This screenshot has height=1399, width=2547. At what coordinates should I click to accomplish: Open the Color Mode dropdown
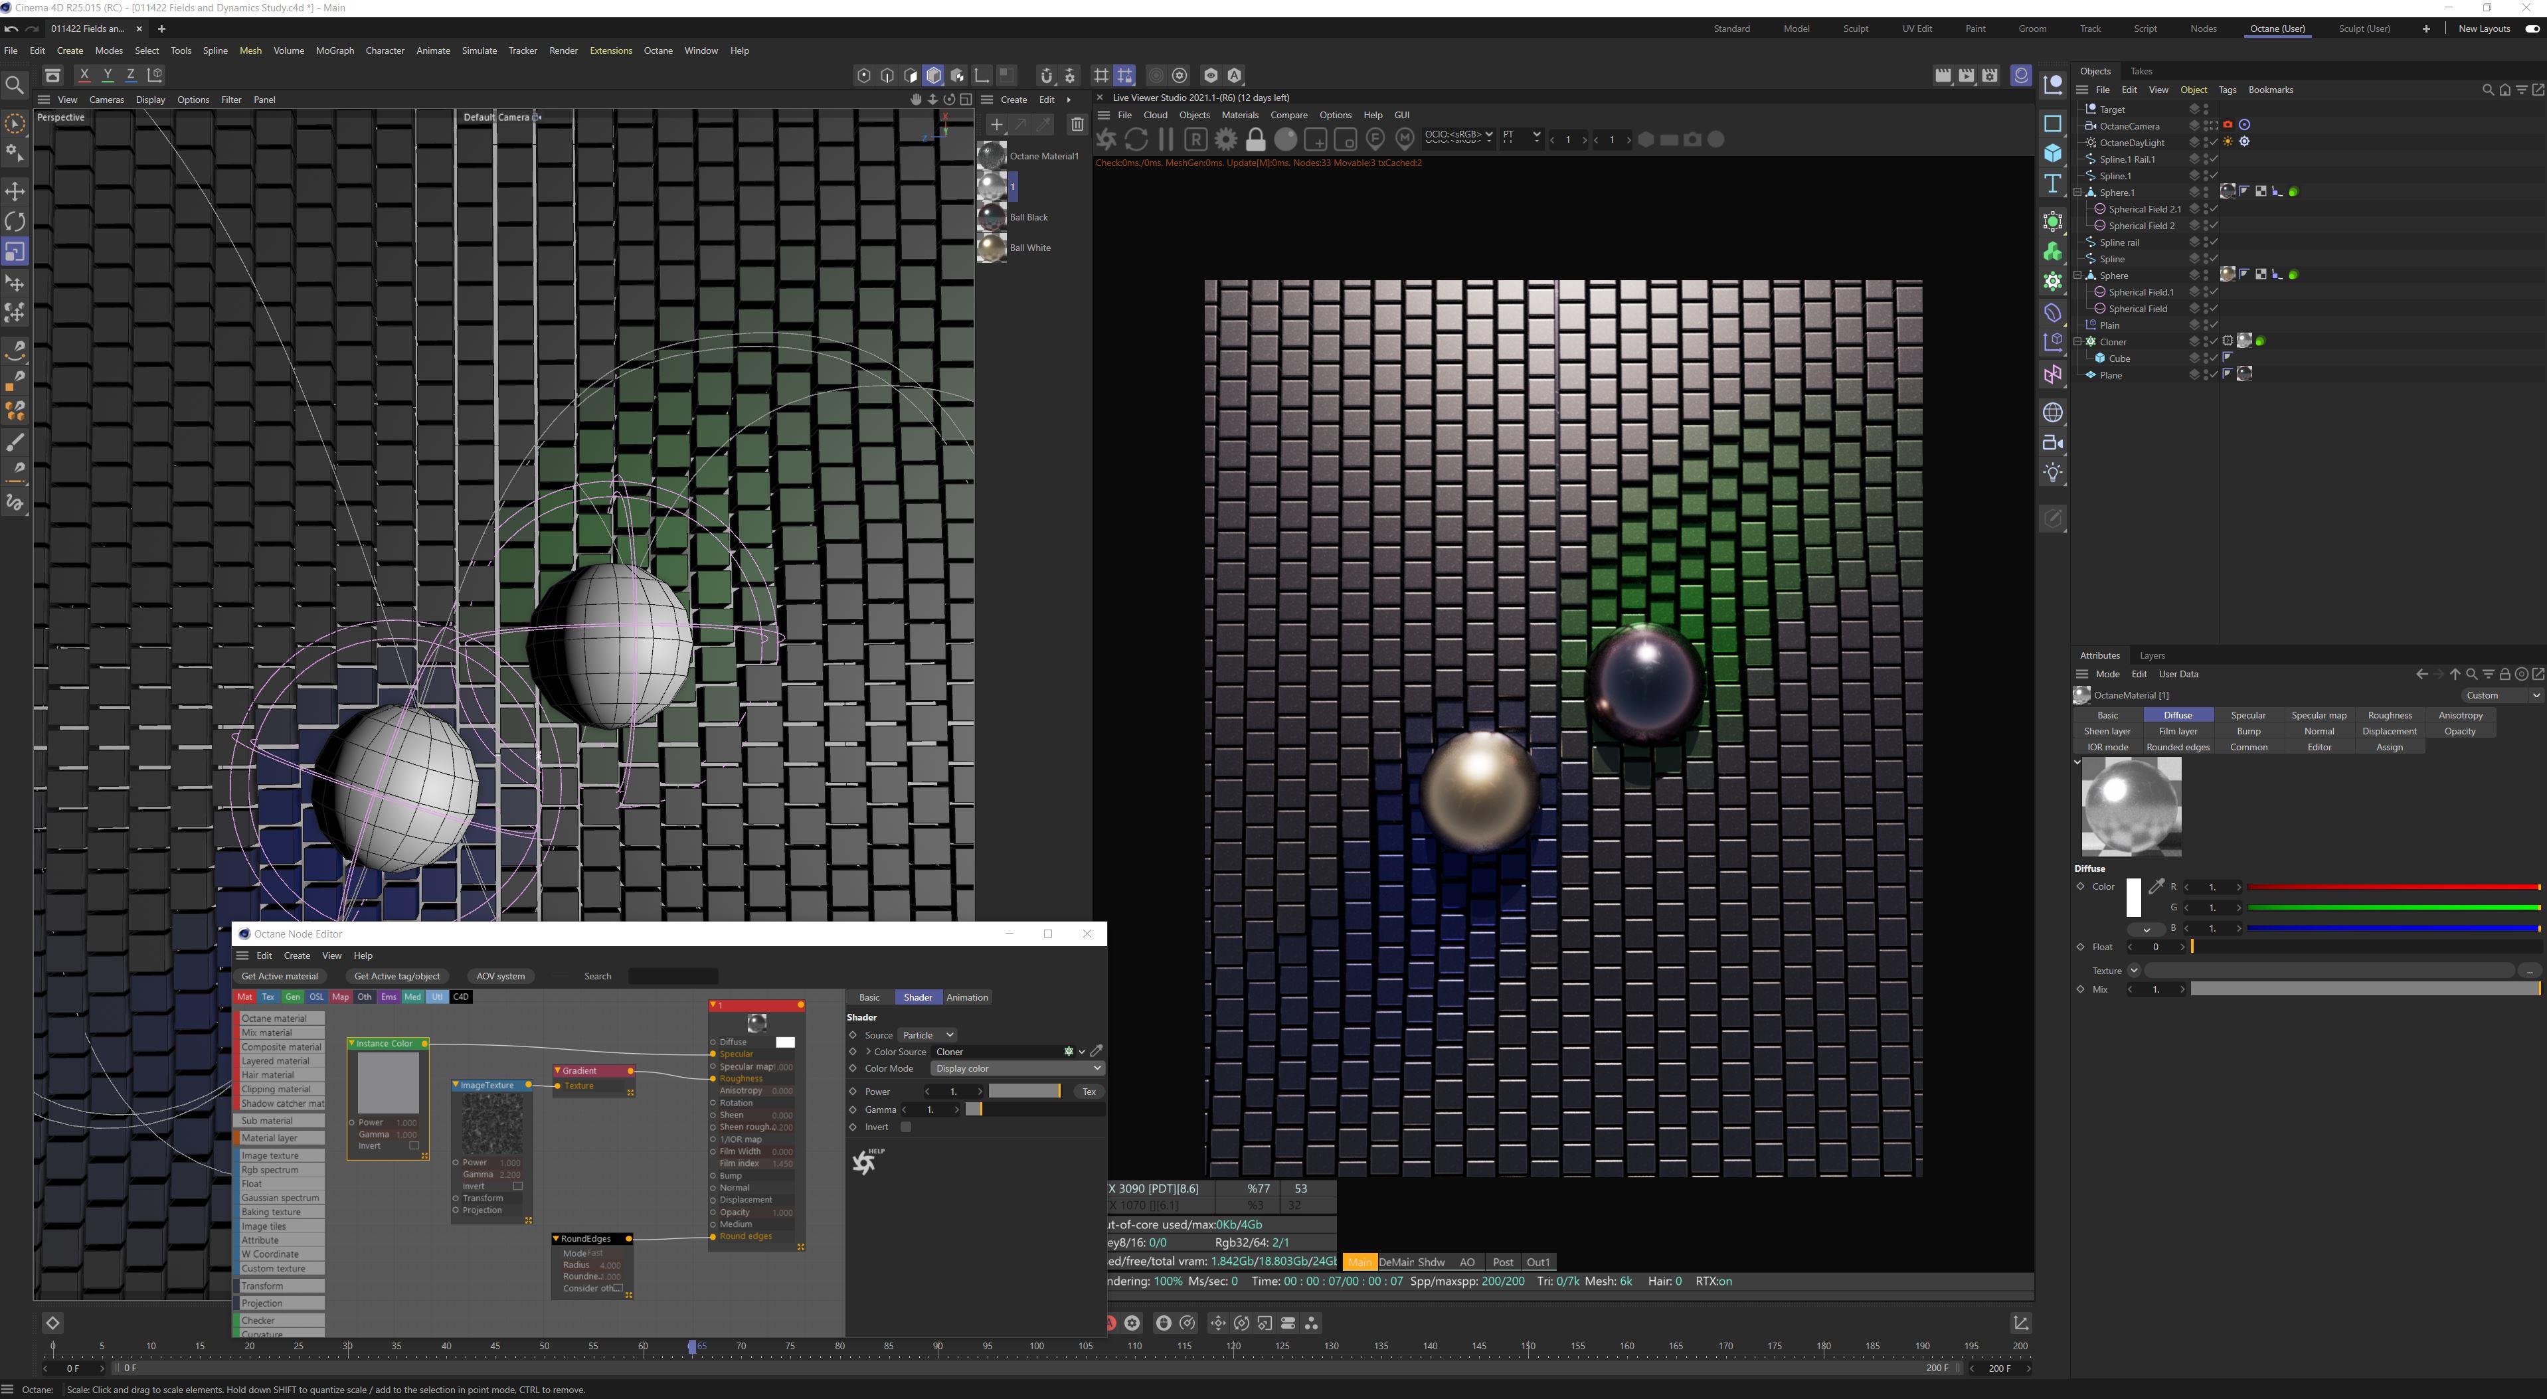1017,1069
